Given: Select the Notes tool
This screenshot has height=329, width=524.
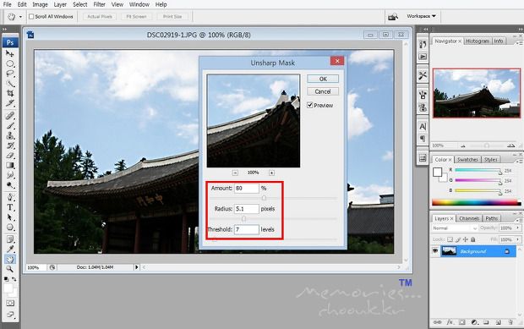Looking at the screenshot, I should click(10, 239).
